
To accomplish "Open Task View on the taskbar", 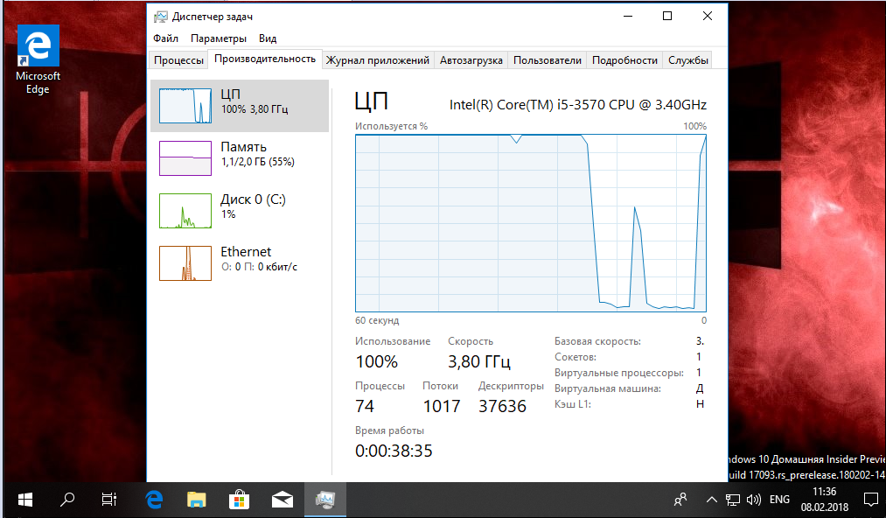I will click(x=108, y=500).
